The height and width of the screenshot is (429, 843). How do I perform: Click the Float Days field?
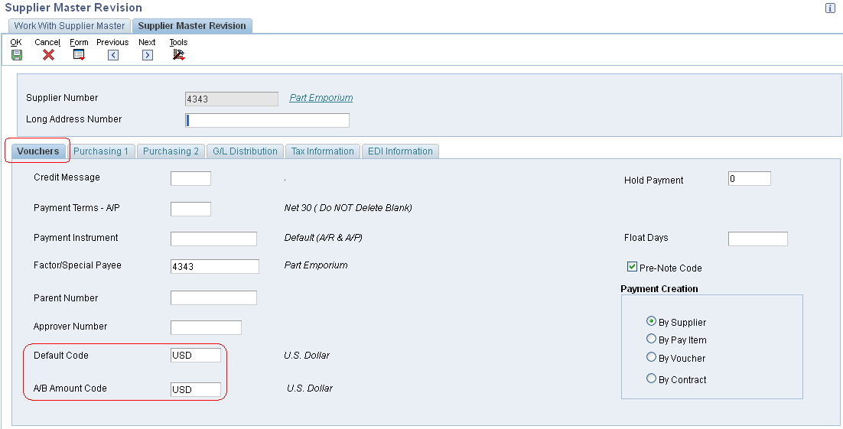pyautogui.click(x=758, y=239)
